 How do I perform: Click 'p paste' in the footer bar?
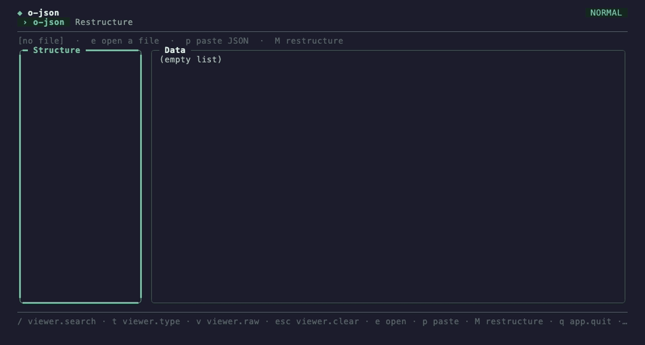click(x=440, y=322)
